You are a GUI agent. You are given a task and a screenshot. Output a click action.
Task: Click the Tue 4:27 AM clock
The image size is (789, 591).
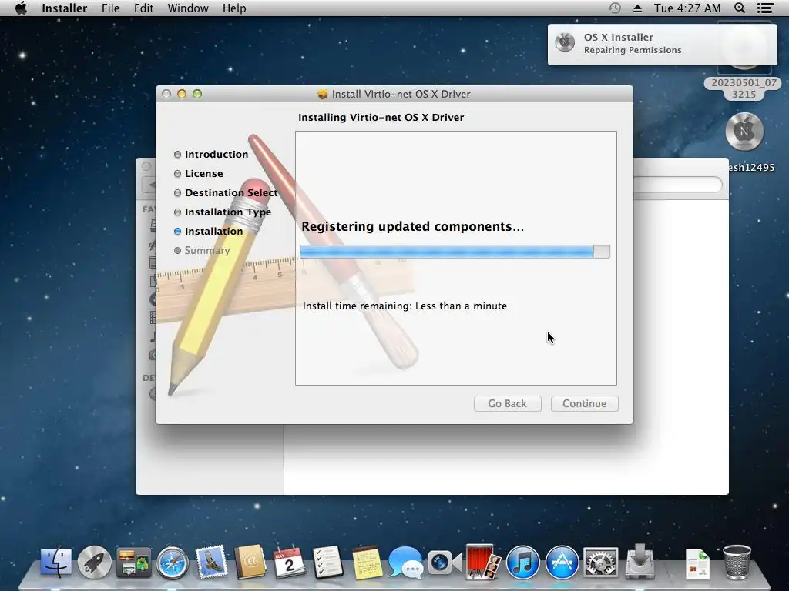687,8
